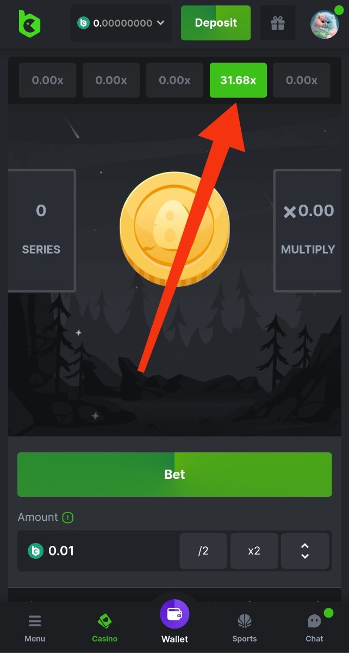
Task: Select the Casino tab icon
Action: click(104, 621)
